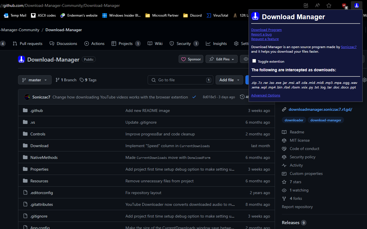Open the Download Manager extension toolbar icon
The image size is (367, 229).
(356, 5)
